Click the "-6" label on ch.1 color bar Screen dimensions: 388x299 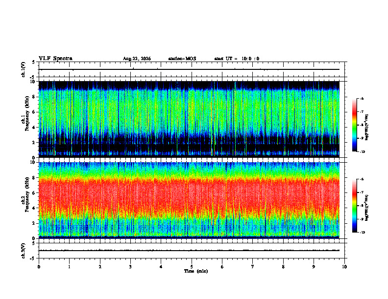click(x=362, y=99)
